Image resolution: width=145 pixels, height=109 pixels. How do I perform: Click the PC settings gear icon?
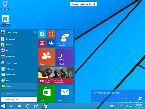(x=3, y=50)
